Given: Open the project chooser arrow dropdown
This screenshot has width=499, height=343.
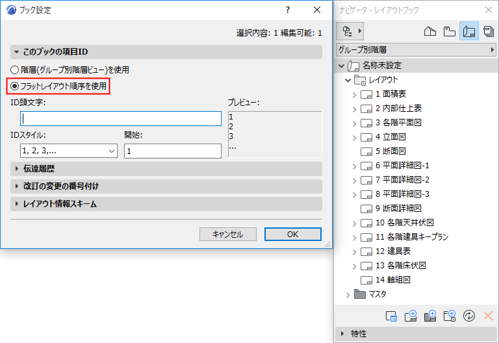Looking at the screenshot, I should click(360, 31).
